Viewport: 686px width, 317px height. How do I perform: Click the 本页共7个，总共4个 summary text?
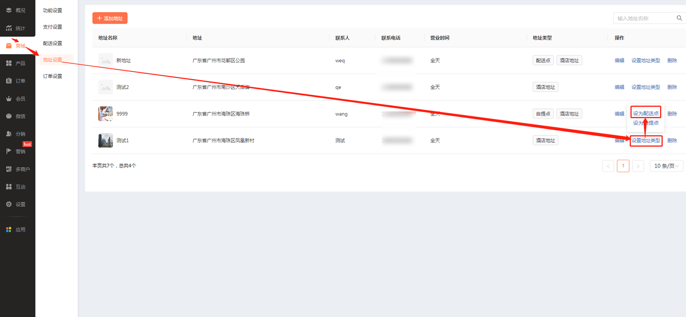coord(114,166)
